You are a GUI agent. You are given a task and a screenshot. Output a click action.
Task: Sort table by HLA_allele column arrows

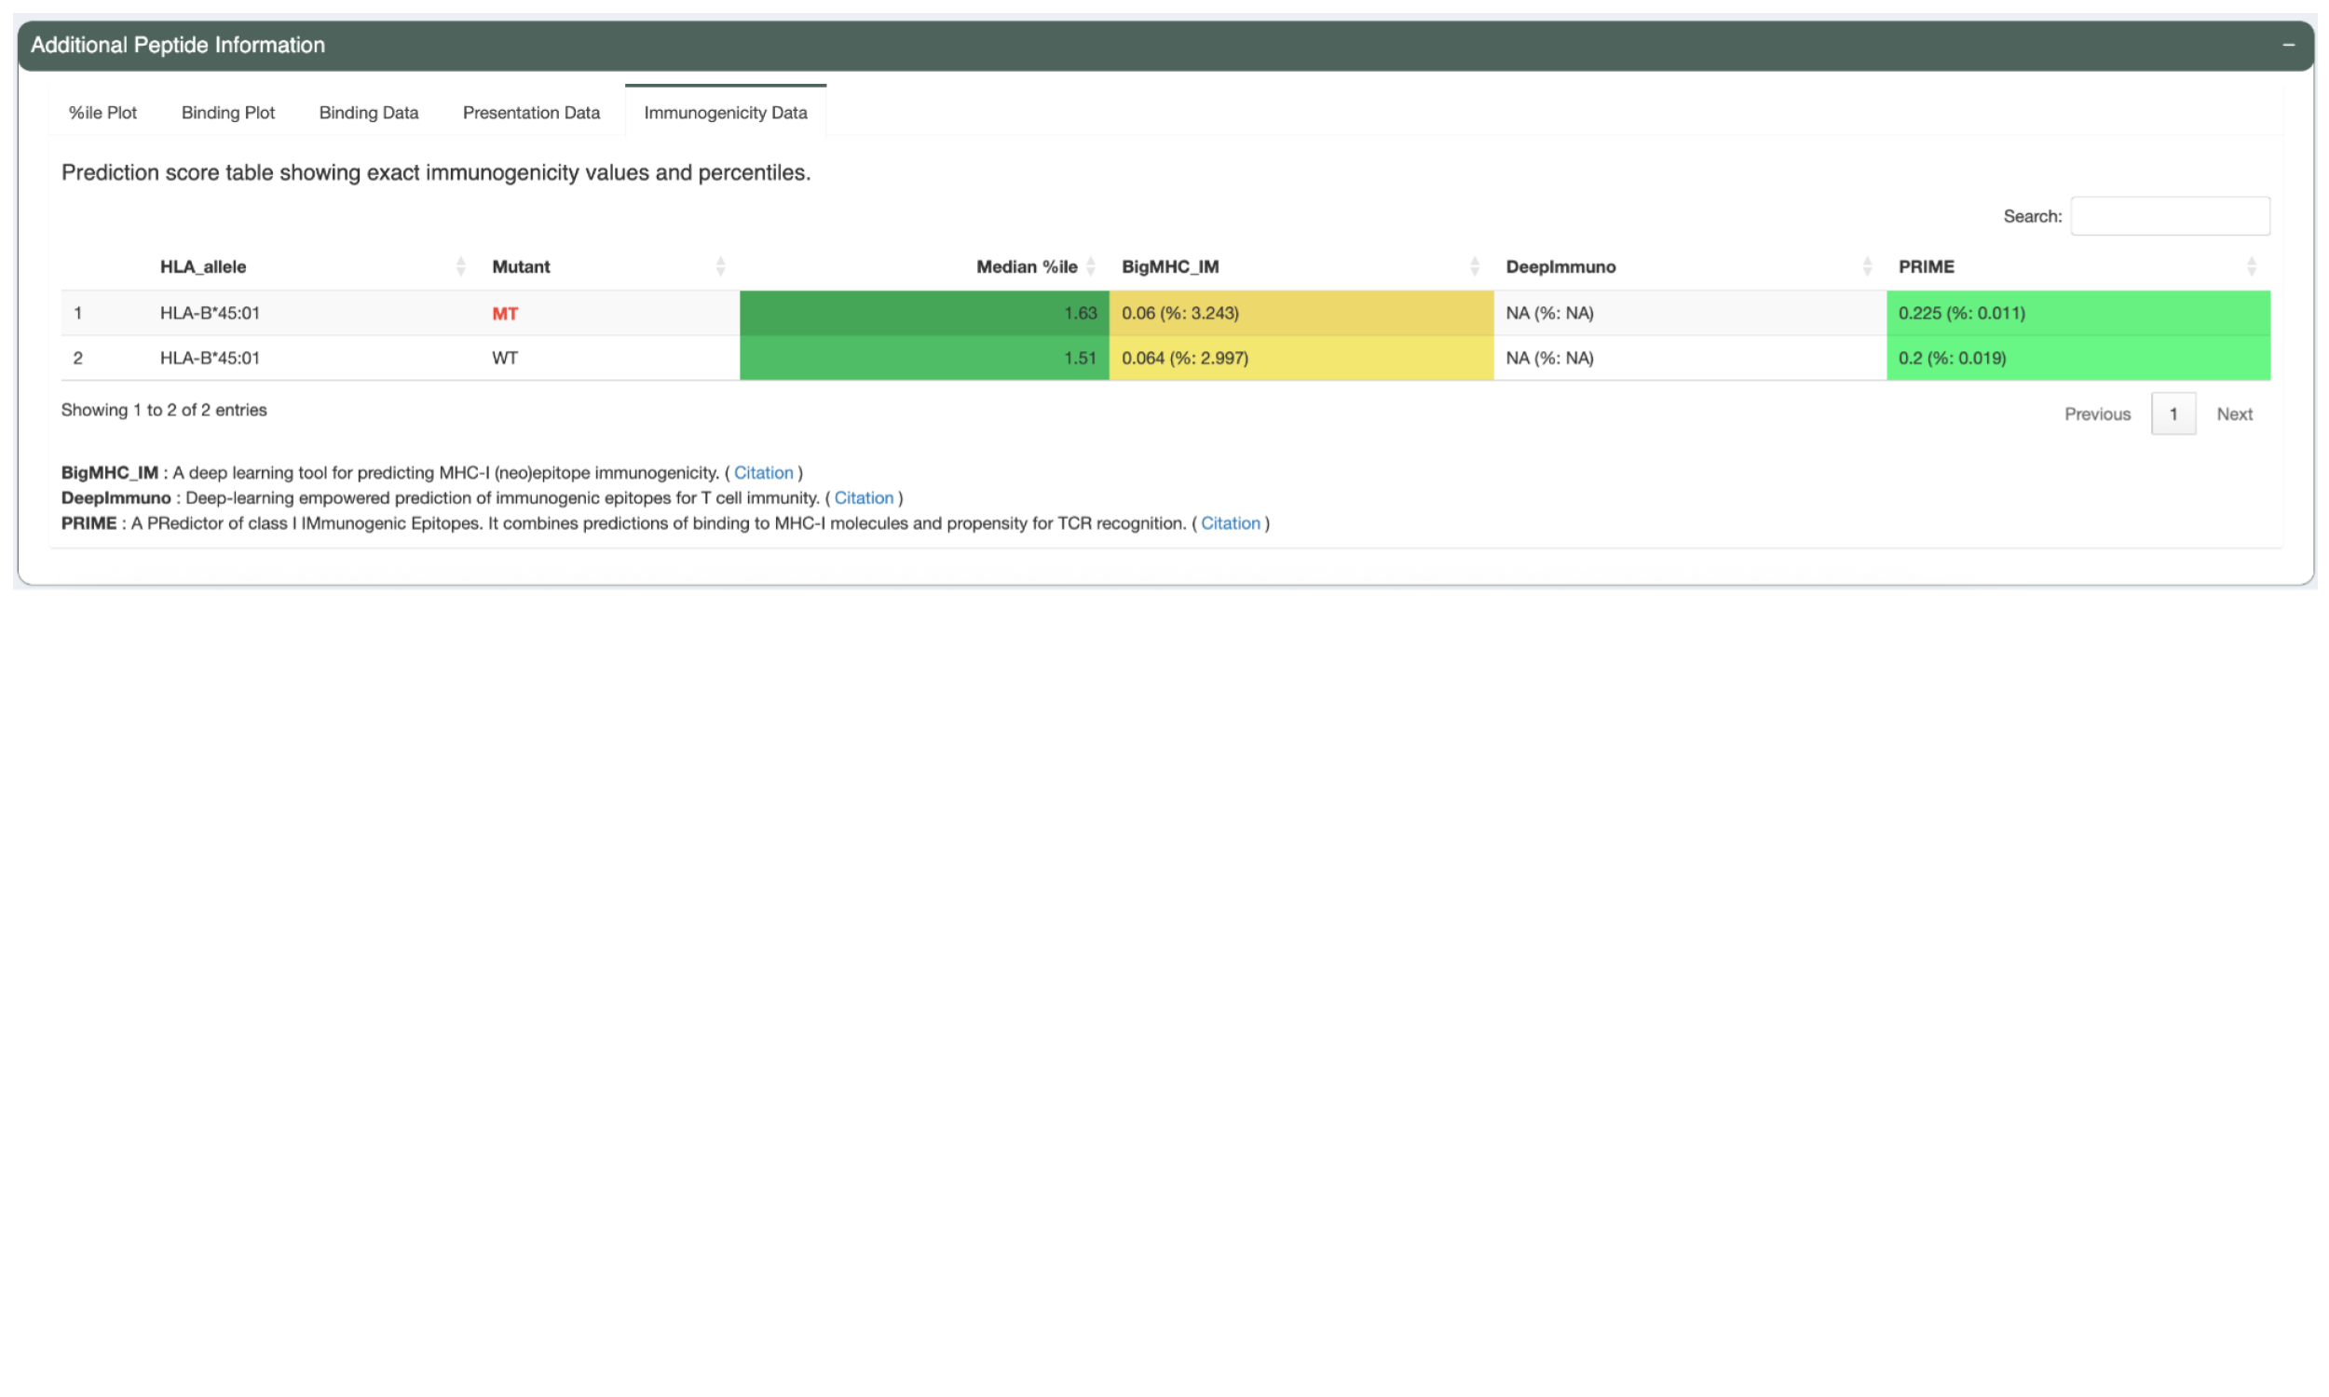point(460,267)
